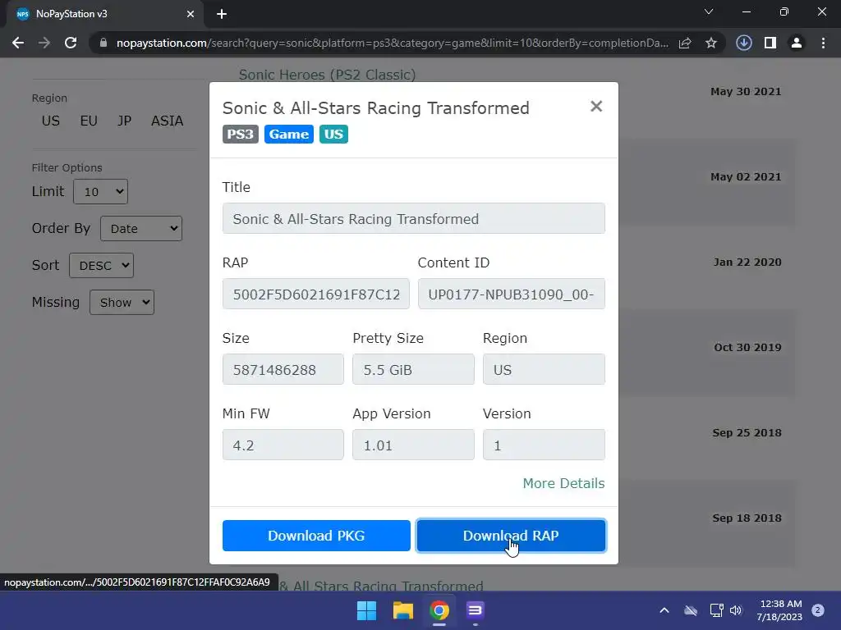
Task: Select the Content ID field
Action: (x=511, y=294)
